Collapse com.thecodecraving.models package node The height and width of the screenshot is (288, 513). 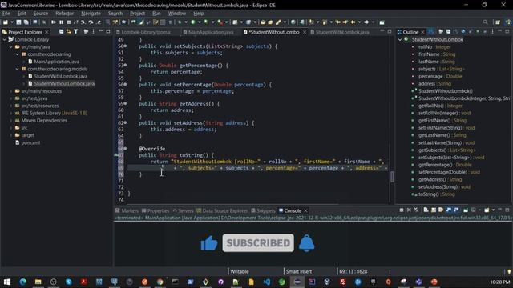pos(18,69)
